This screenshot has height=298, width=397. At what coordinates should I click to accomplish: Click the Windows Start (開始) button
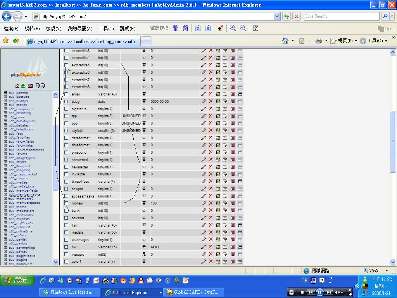(x=17, y=280)
